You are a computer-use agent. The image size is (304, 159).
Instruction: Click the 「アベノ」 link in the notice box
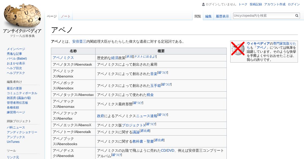(262, 47)
